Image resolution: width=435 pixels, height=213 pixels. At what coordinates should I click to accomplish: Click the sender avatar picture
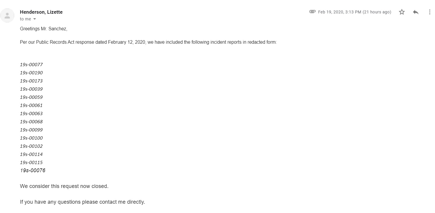coord(7,15)
